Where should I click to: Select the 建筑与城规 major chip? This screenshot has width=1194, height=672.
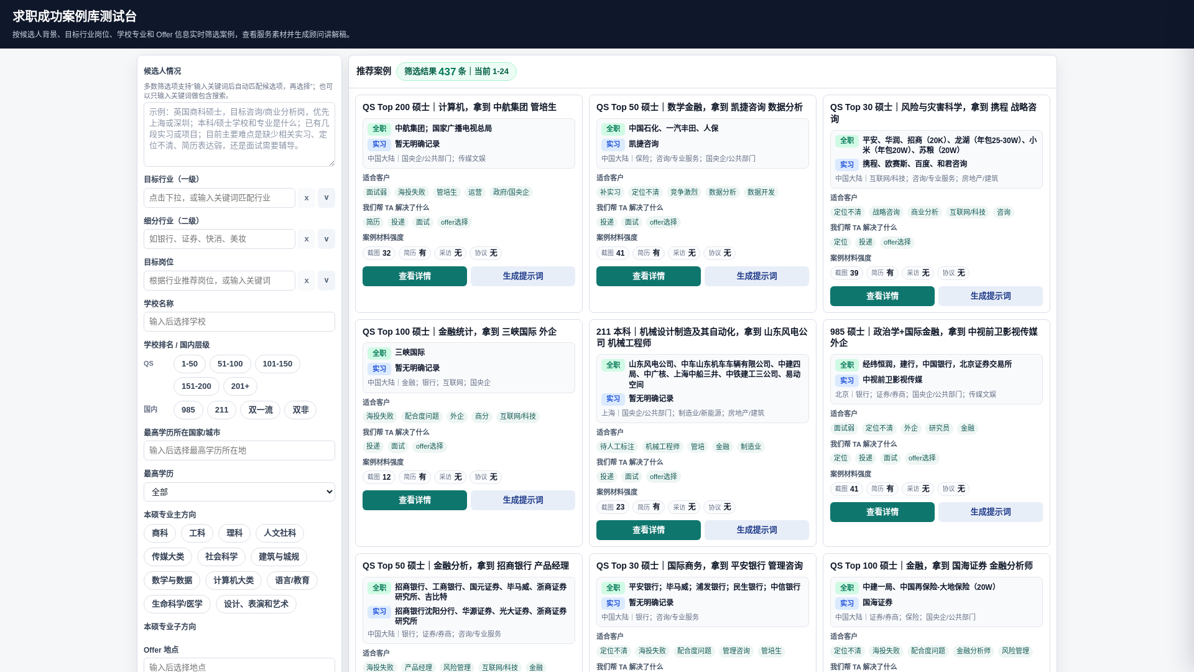(279, 557)
